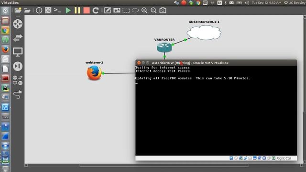The image size is (306, 172).
Task: Select the Add a note tool
Action: pos(107,10)
